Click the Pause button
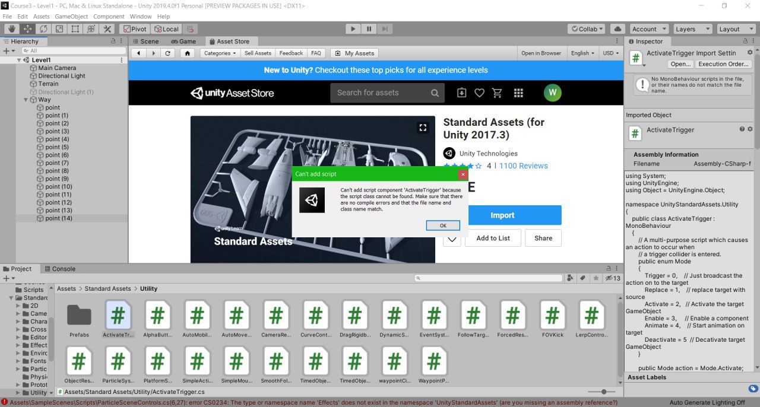This screenshot has height=407, width=760. [369, 28]
